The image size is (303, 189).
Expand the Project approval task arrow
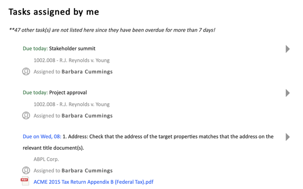coord(287,93)
